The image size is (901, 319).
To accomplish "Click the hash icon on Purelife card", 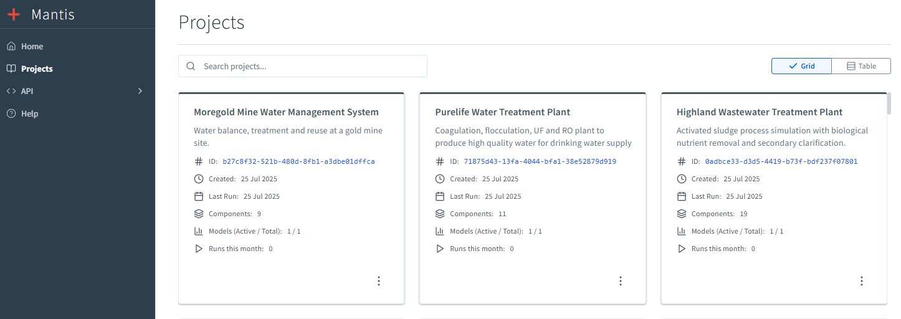I will [x=440, y=161].
